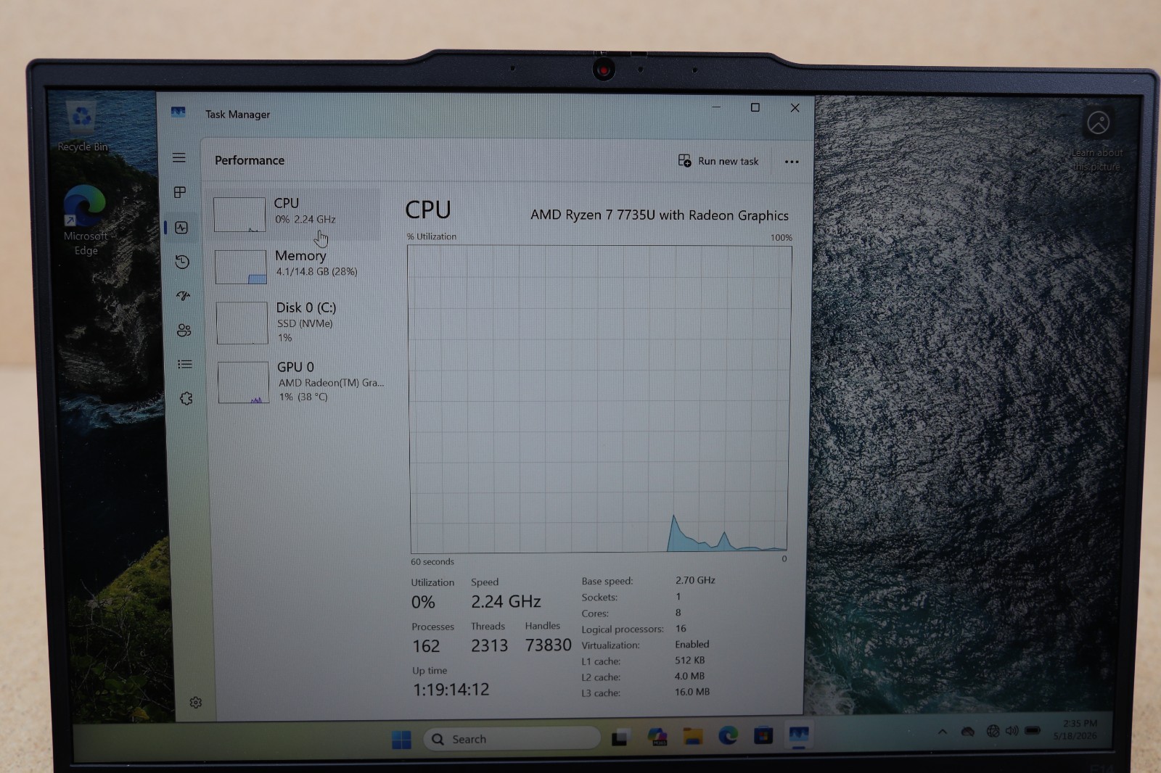Open Task View from the taskbar
This screenshot has width=1161, height=773.
pyautogui.click(x=620, y=738)
